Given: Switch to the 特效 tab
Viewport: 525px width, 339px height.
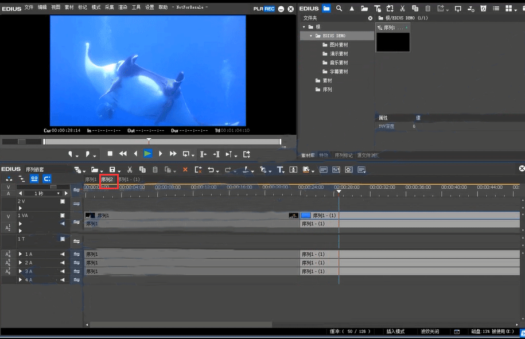Looking at the screenshot, I should click(x=322, y=155).
